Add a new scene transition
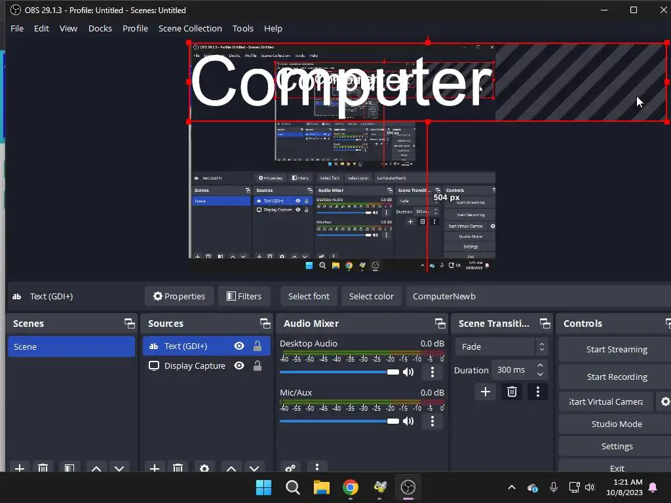Image resolution: width=671 pixels, height=503 pixels. click(486, 392)
